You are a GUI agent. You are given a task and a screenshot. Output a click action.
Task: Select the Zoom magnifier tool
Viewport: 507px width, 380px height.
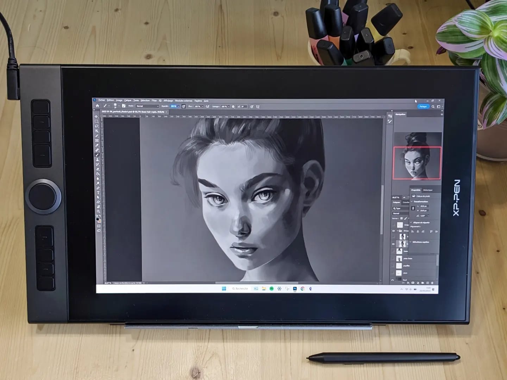(98, 211)
